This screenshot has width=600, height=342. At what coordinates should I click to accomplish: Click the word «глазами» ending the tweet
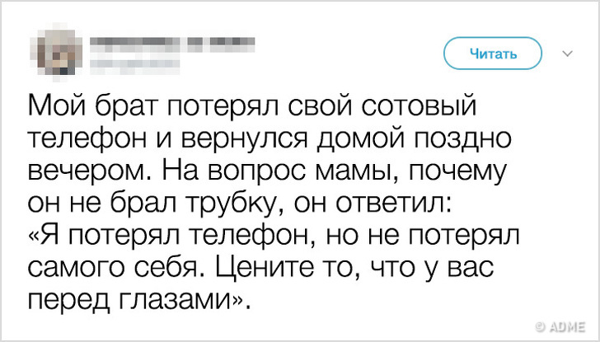[x=183, y=301]
